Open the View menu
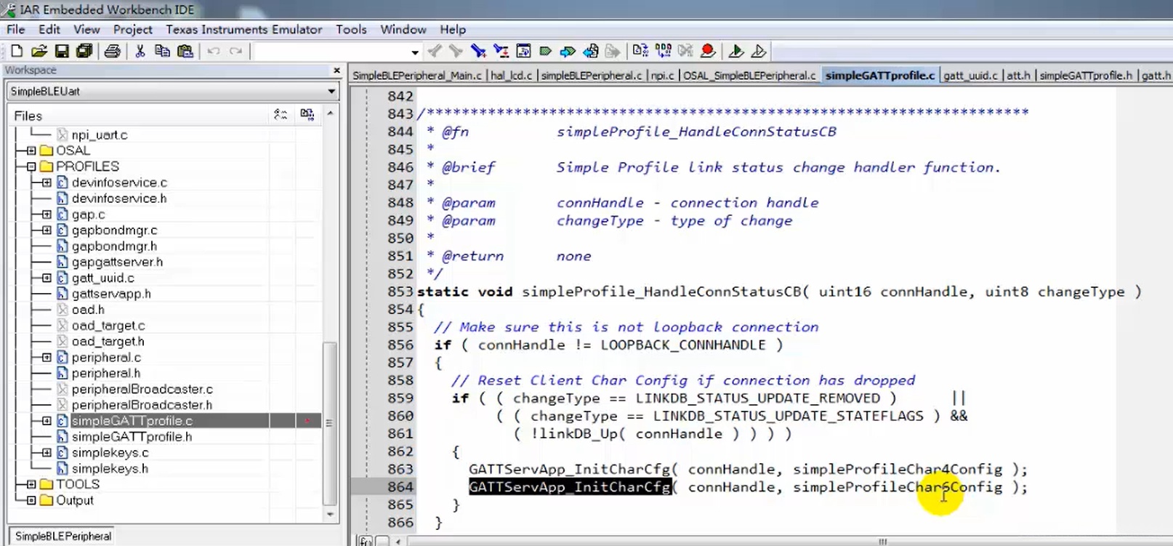Image resolution: width=1173 pixels, height=546 pixels. coord(86,30)
